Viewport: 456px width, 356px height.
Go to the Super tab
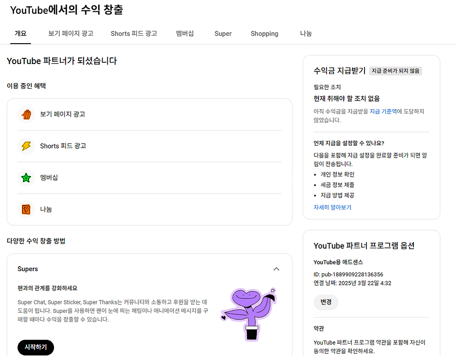click(x=223, y=34)
